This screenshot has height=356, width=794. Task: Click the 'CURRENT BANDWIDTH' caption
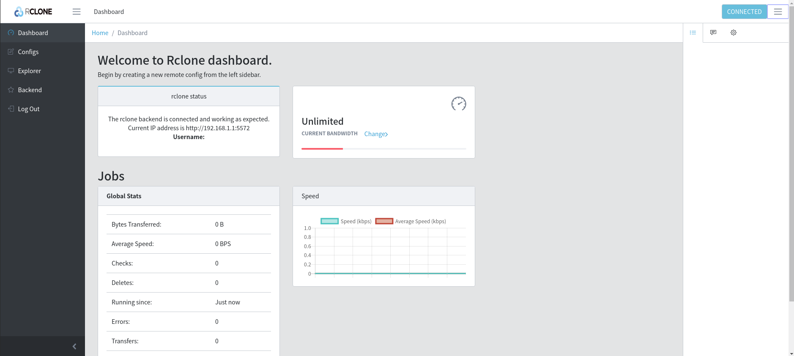tap(329, 134)
